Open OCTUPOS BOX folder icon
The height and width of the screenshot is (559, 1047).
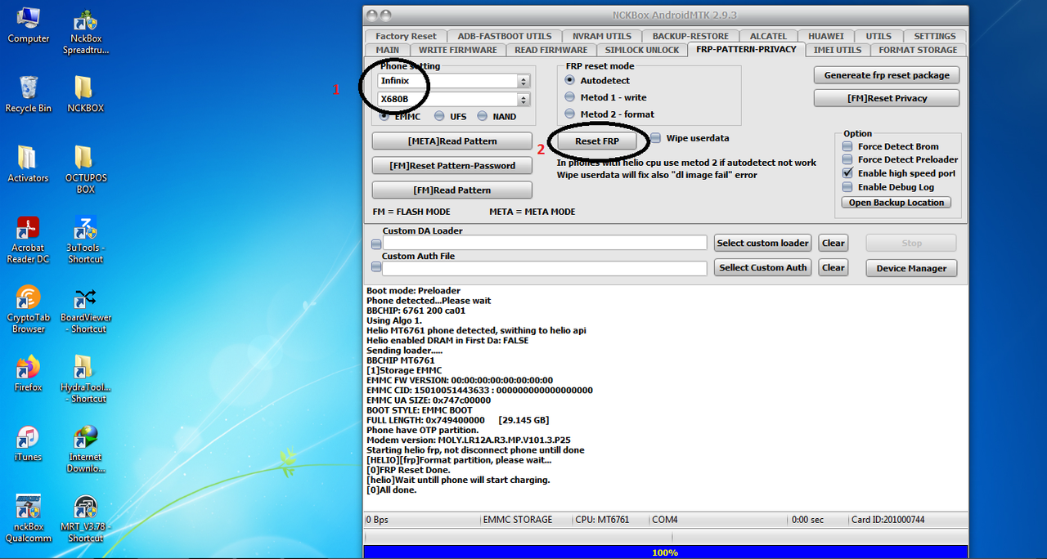[86, 170]
